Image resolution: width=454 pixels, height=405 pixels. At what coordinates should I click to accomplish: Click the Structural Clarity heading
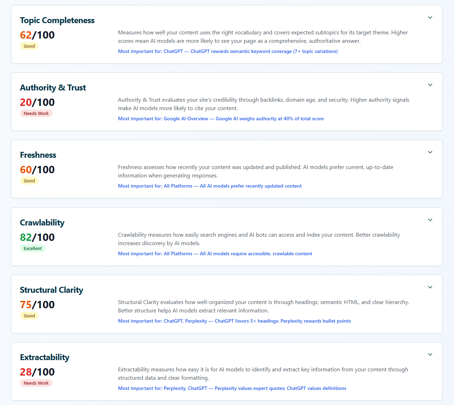pos(52,290)
